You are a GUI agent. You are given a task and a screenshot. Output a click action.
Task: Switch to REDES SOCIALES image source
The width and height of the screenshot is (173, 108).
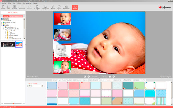pyautogui.click(x=16, y=16)
